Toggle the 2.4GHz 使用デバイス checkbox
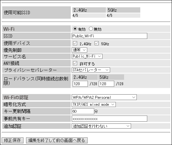This screenshot has height=145, width=172. (75, 43)
